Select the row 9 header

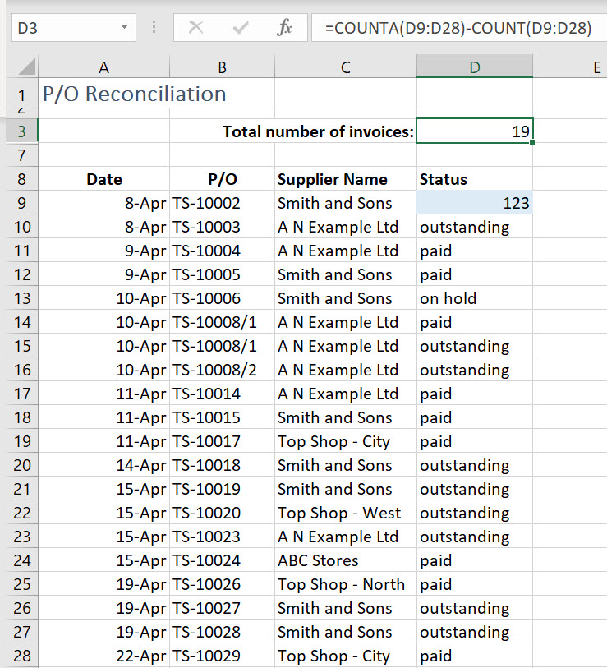point(22,202)
